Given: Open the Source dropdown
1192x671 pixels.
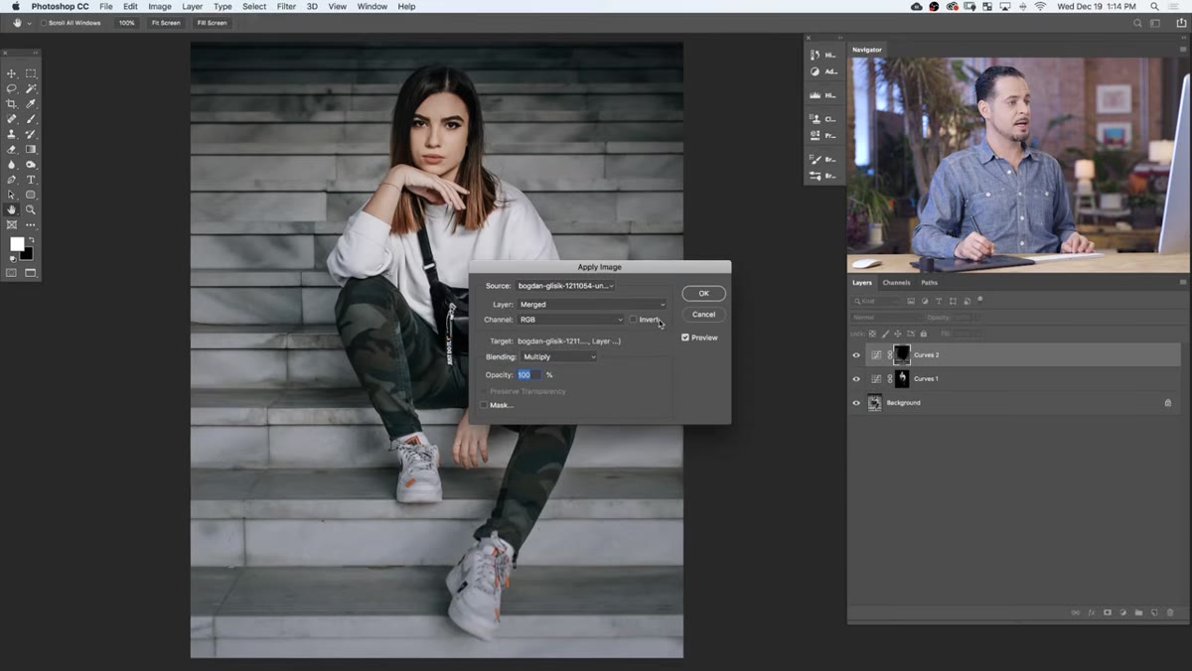Looking at the screenshot, I should [x=565, y=286].
